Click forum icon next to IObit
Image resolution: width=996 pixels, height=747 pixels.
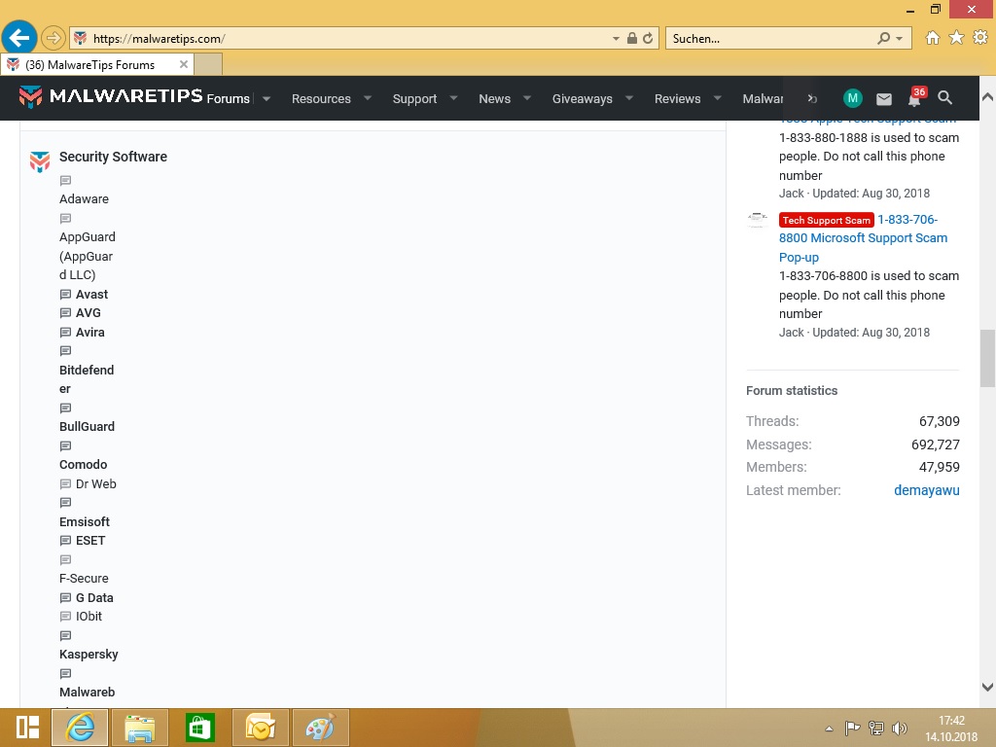click(65, 616)
